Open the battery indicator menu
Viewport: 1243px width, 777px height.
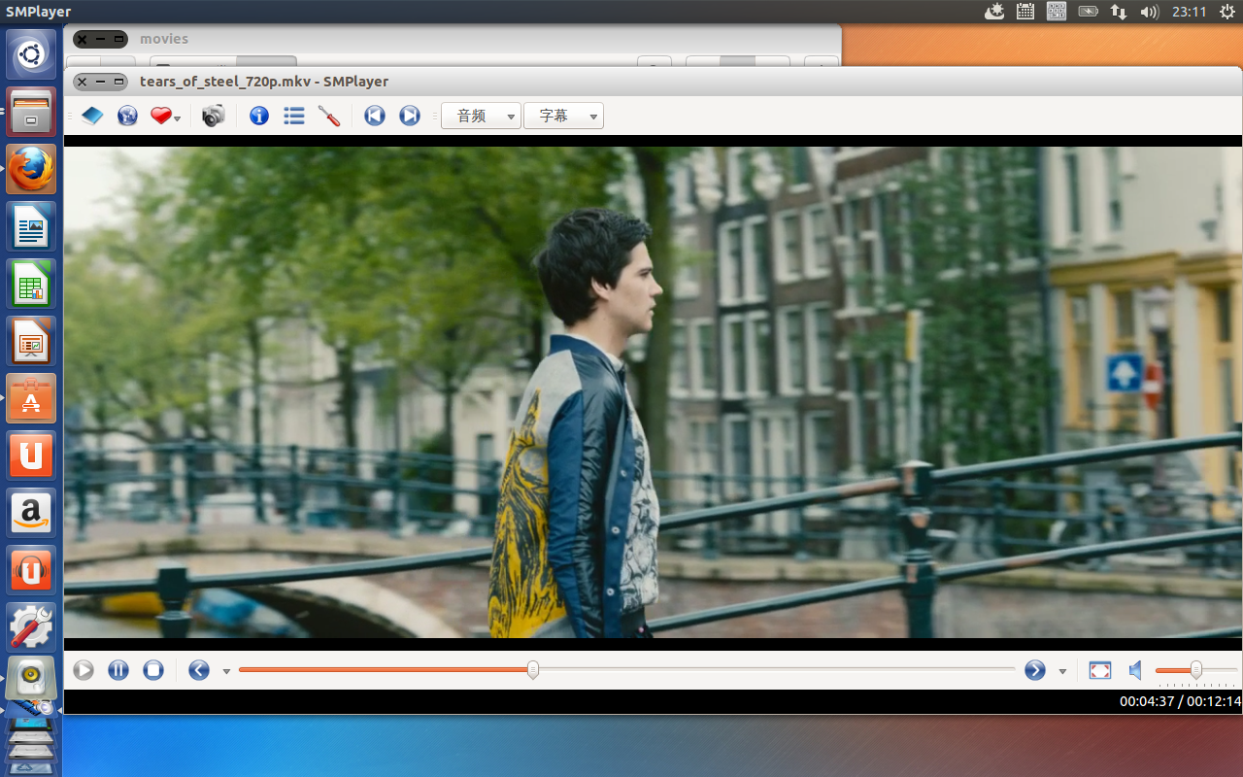point(1089,12)
